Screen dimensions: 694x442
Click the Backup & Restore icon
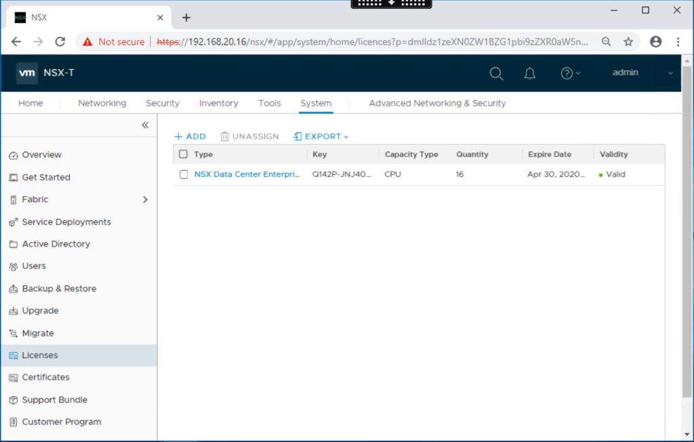click(x=14, y=289)
